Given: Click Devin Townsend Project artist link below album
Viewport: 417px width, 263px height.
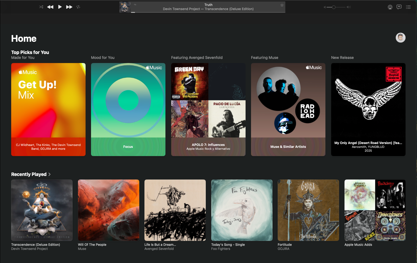Looking at the screenshot, I should pyautogui.click(x=29, y=249).
